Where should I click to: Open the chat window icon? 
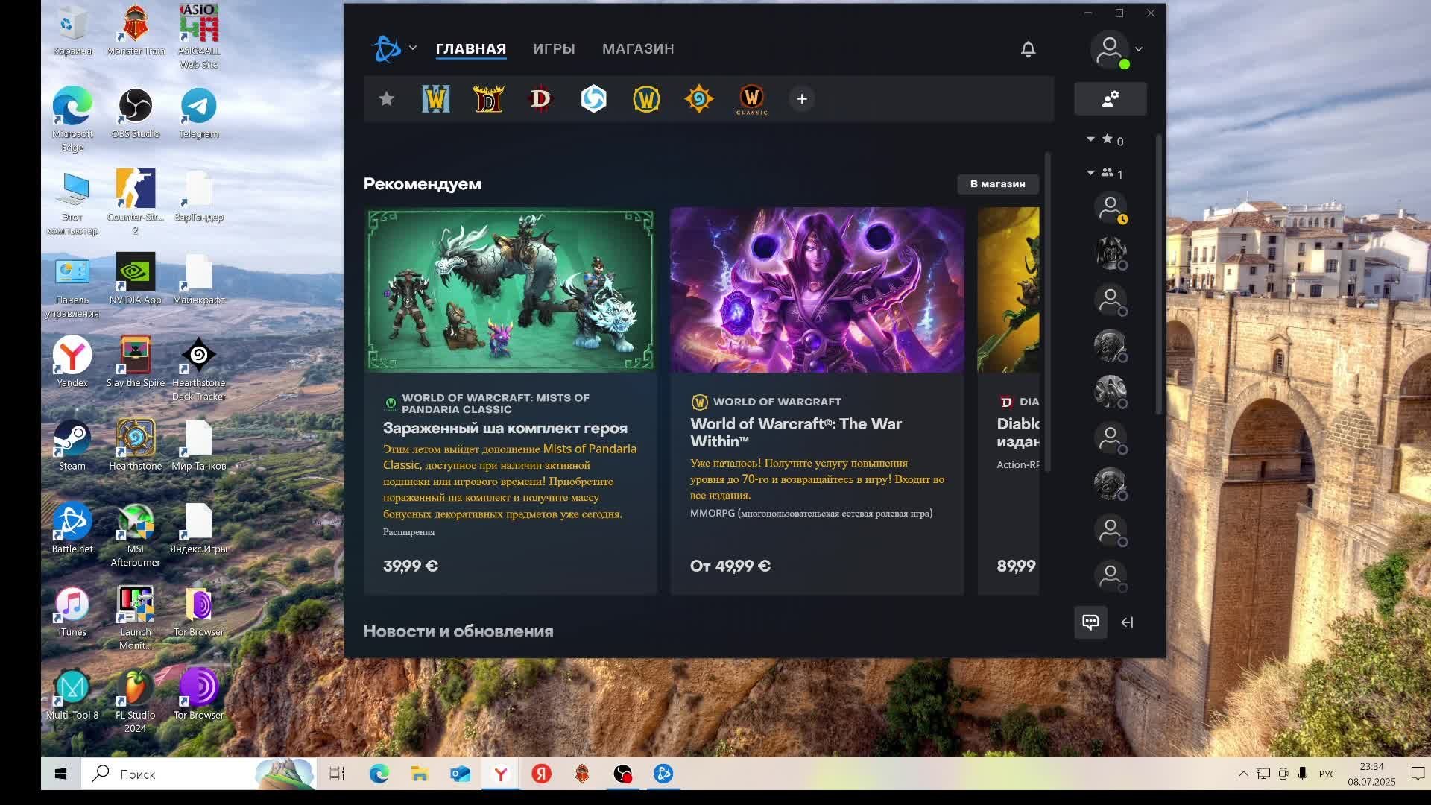tap(1090, 622)
